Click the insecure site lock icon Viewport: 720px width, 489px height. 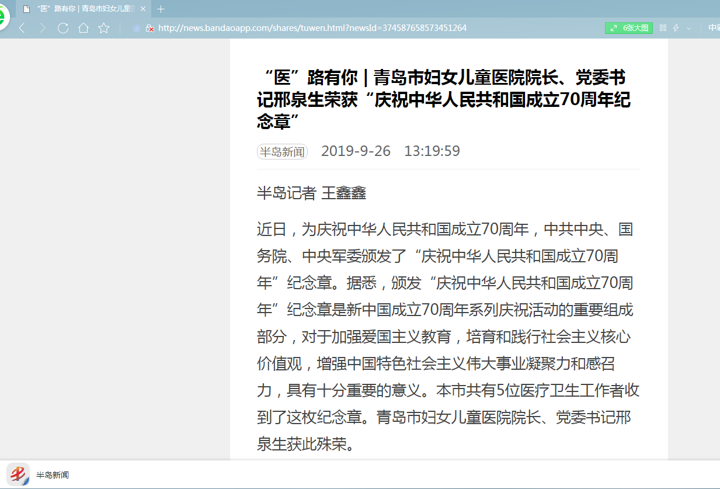pyautogui.click(x=149, y=28)
